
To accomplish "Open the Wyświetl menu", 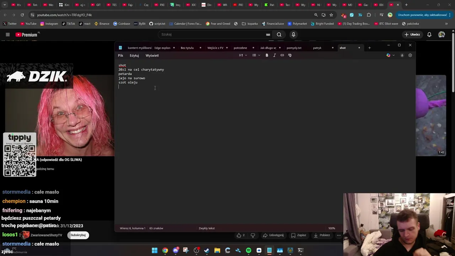I will tap(152, 55).
